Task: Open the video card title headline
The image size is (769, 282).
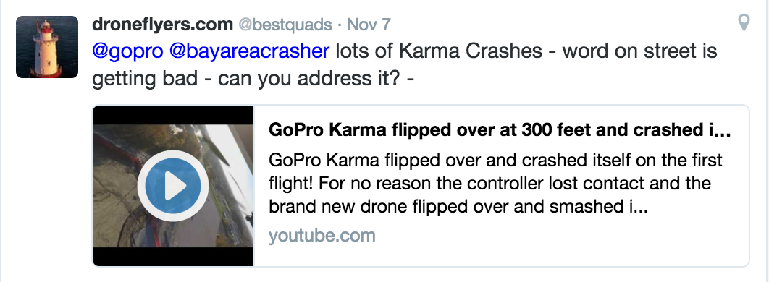Action: coord(500,130)
